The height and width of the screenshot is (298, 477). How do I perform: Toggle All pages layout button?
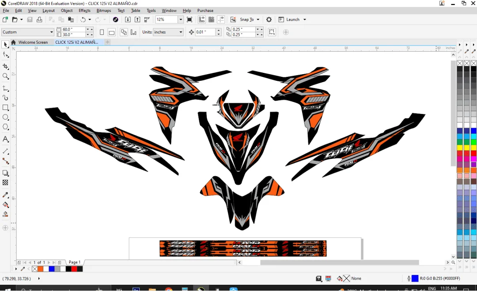coord(124,32)
